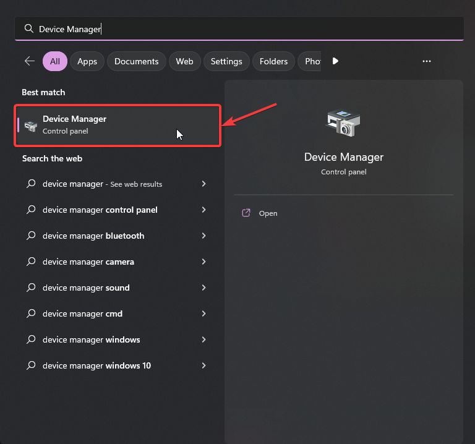Click the Device Manager search input field
475x444 pixels.
(239, 29)
